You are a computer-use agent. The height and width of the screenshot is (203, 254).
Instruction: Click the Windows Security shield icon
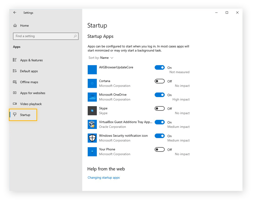pyautogui.click(x=92, y=138)
